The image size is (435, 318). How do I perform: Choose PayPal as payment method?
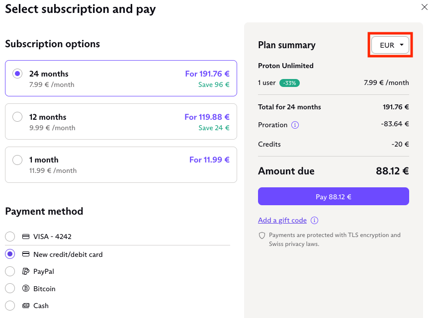pyautogui.click(x=10, y=271)
